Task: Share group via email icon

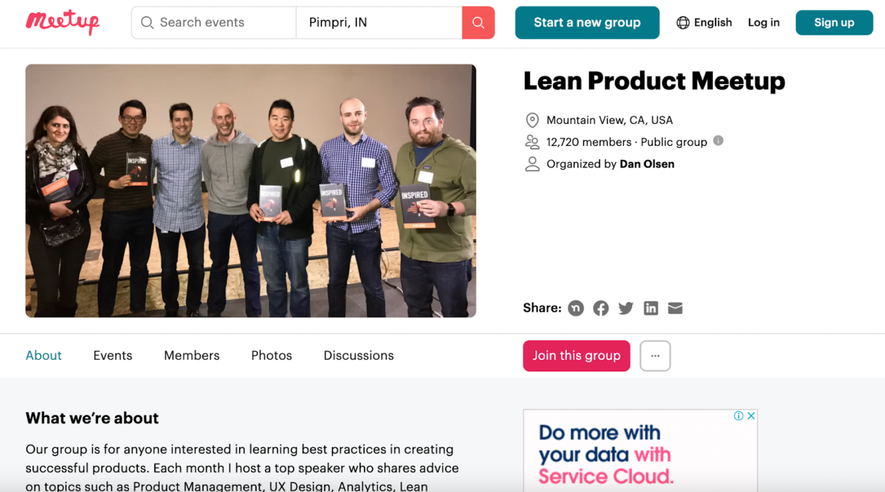Action: coord(675,308)
